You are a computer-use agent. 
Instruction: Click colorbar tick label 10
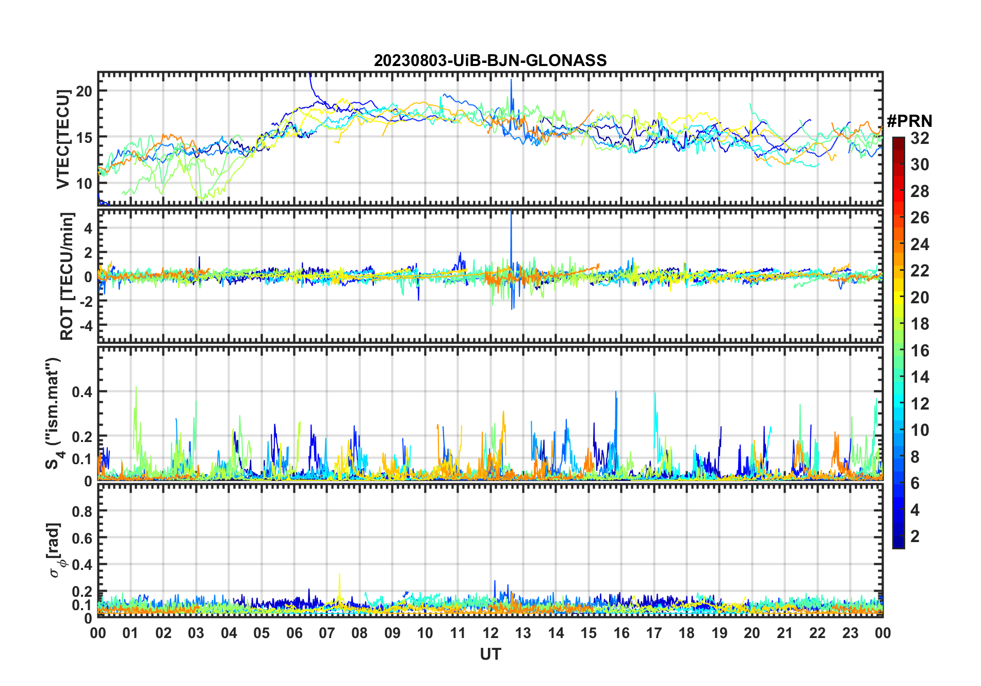(x=920, y=430)
